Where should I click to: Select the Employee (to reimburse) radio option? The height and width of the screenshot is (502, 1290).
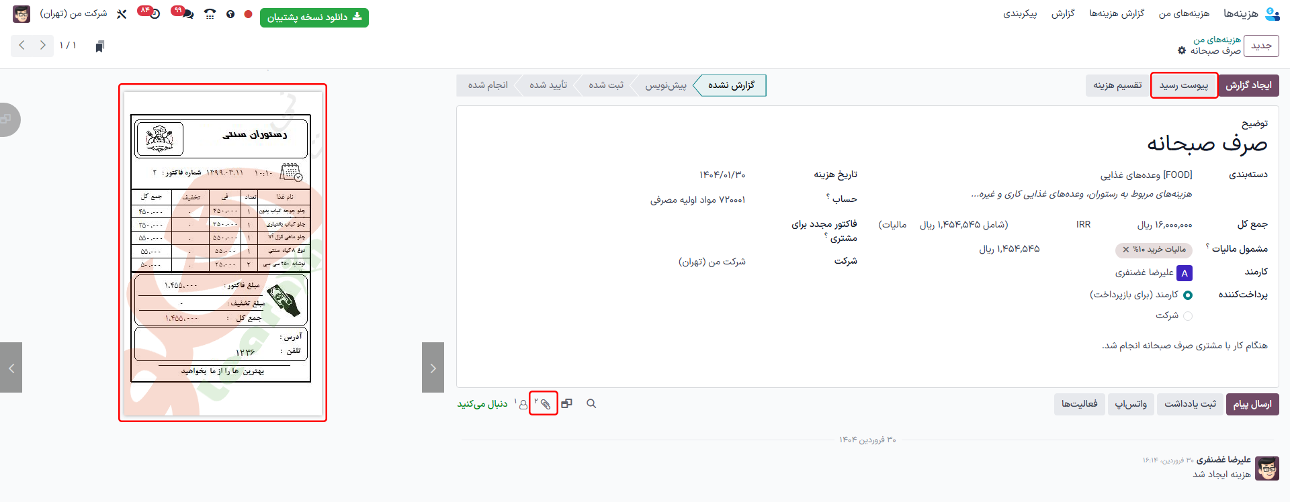(x=1187, y=295)
